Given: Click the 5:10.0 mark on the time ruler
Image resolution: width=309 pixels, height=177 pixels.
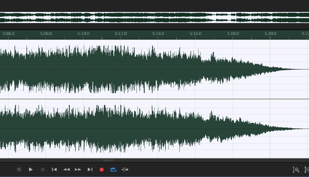Looking at the screenshot, I should (x=83, y=34).
